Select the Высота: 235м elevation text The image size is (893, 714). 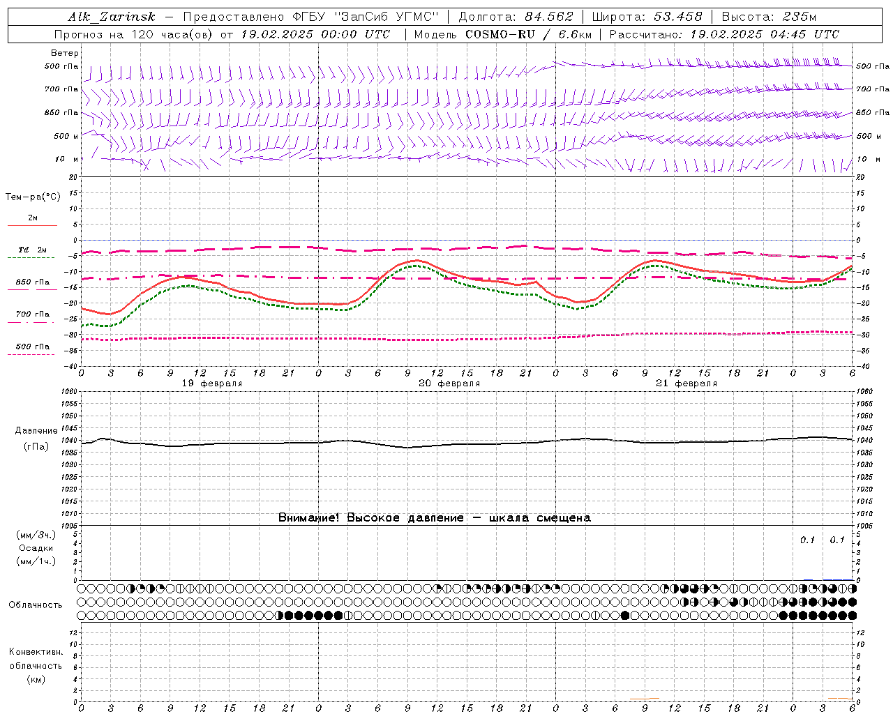click(x=769, y=17)
